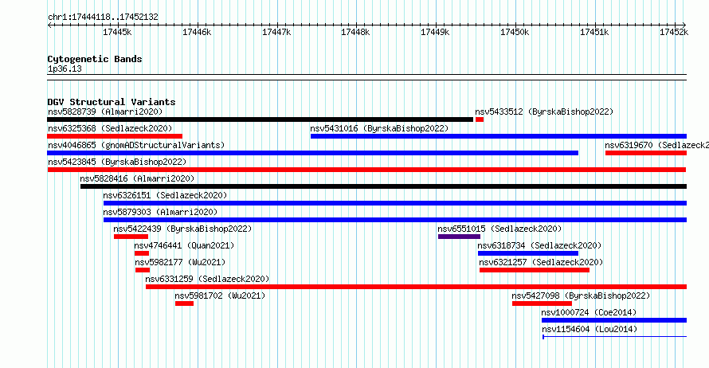Open the nsv6325368 (Sedlazeck2020) label
Image resolution: width=709 pixels, height=368 pixels.
(x=110, y=128)
